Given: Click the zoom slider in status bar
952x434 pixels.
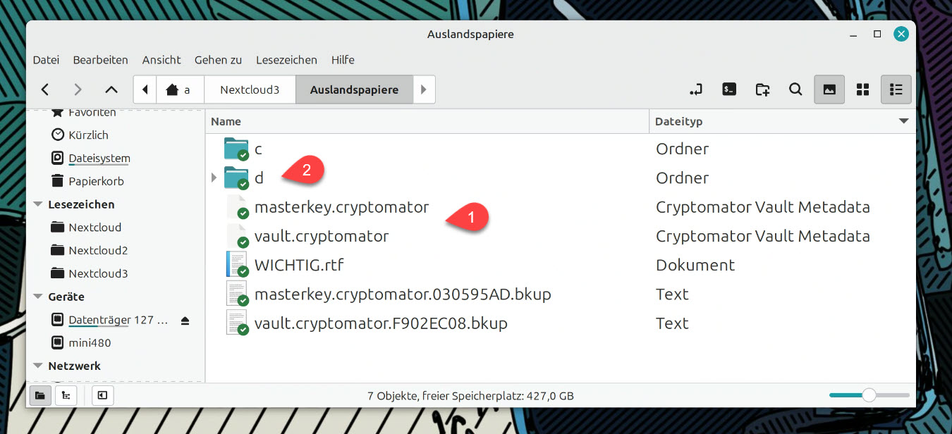Looking at the screenshot, I should [x=869, y=396].
